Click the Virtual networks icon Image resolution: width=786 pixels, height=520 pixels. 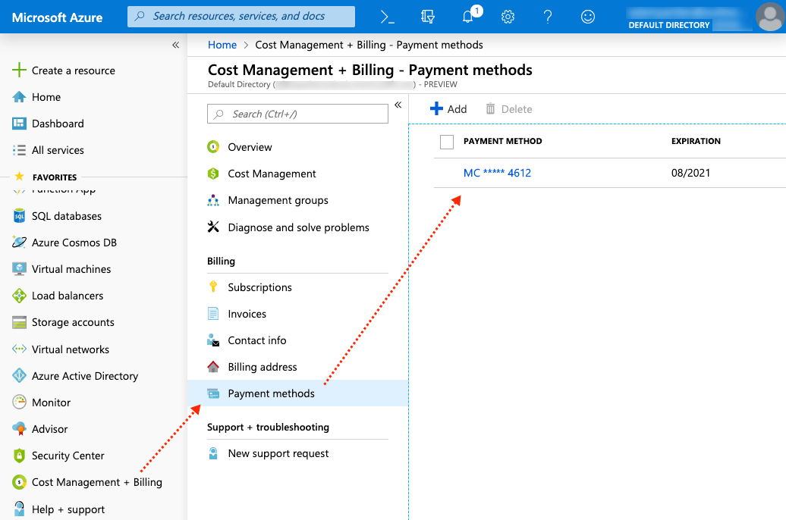pyautogui.click(x=19, y=349)
